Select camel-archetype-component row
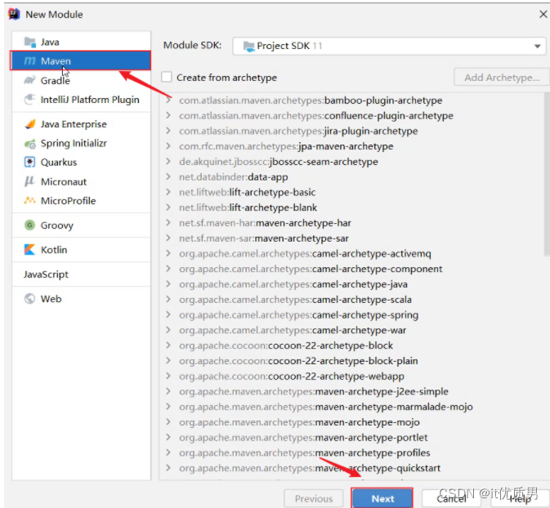Viewport: 550px width, 508px height. [352, 269]
